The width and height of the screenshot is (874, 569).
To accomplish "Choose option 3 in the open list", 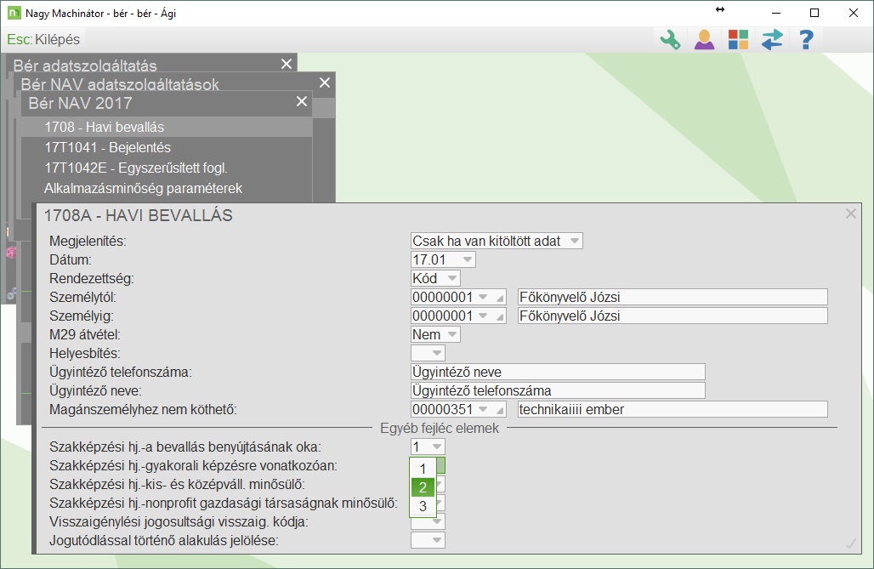I will tap(423, 506).
